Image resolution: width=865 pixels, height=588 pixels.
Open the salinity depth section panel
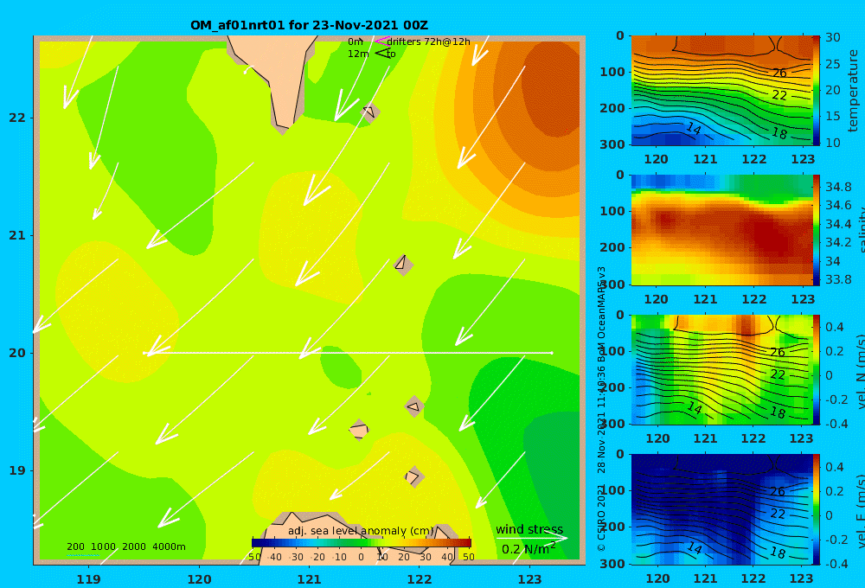[721, 230]
